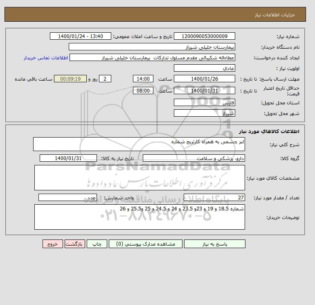
Task: Click the شرح کلی نیاز label
Action: [284, 145]
